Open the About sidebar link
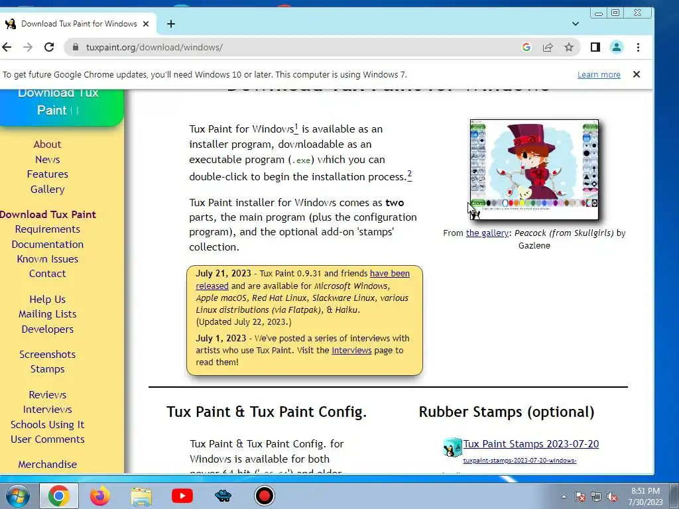This screenshot has height=509, width=679. point(48,144)
